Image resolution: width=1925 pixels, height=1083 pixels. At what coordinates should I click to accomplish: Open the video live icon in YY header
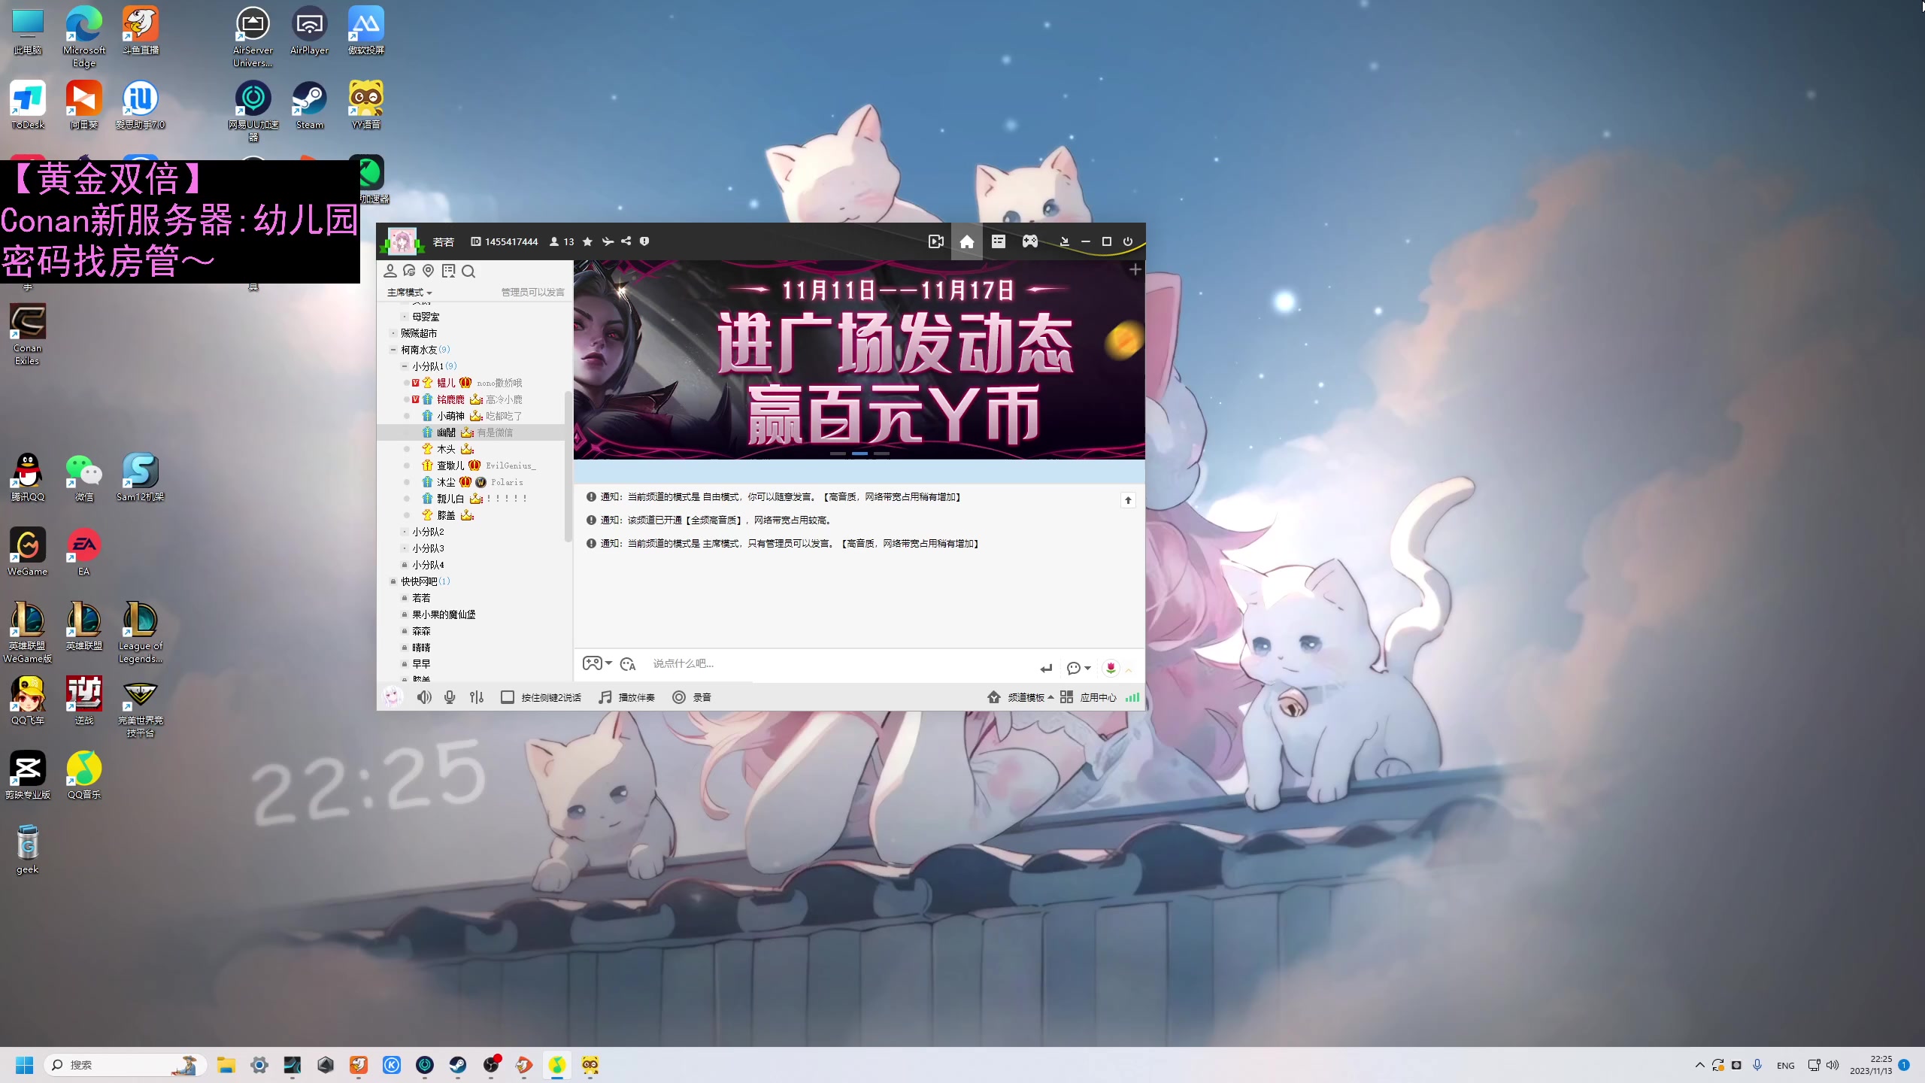tap(935, 241)
